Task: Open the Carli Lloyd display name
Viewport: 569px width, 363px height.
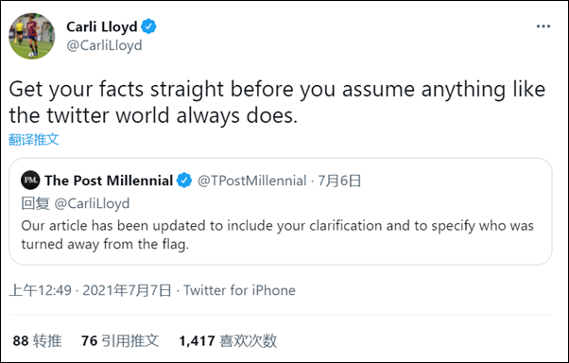Action: [102, 26]
